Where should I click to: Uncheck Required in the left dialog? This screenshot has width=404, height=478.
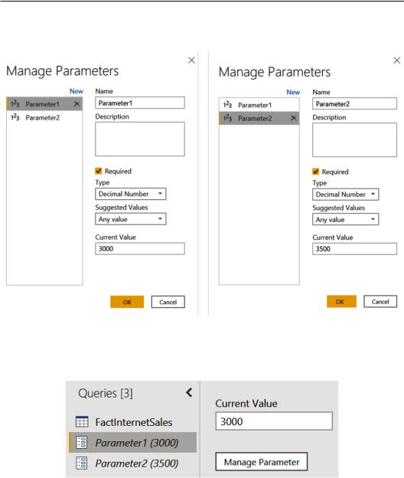point(99,171)
